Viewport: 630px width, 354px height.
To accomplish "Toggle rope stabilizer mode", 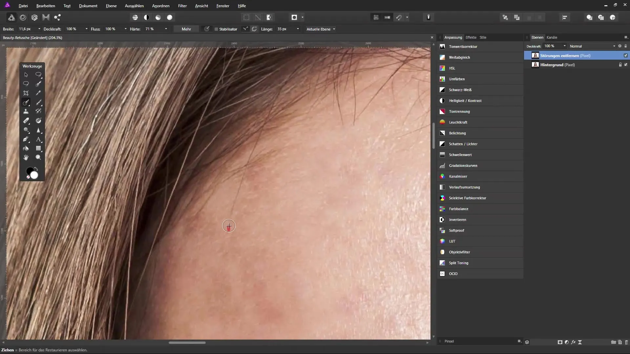I will click(x=245, y=29).
